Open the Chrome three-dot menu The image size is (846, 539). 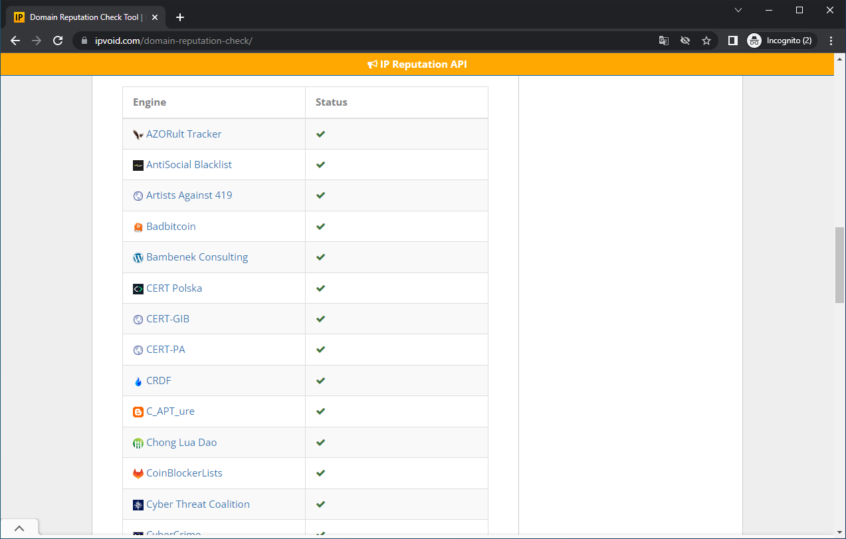tap(831, 41)
